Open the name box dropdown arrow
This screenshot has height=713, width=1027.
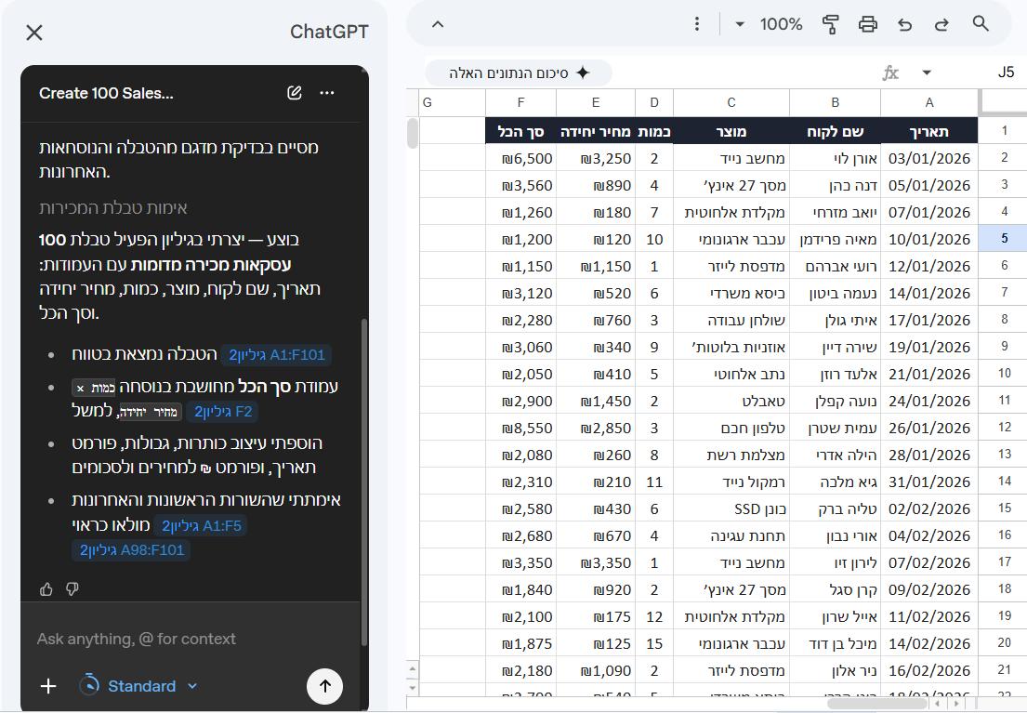point(927,73)
